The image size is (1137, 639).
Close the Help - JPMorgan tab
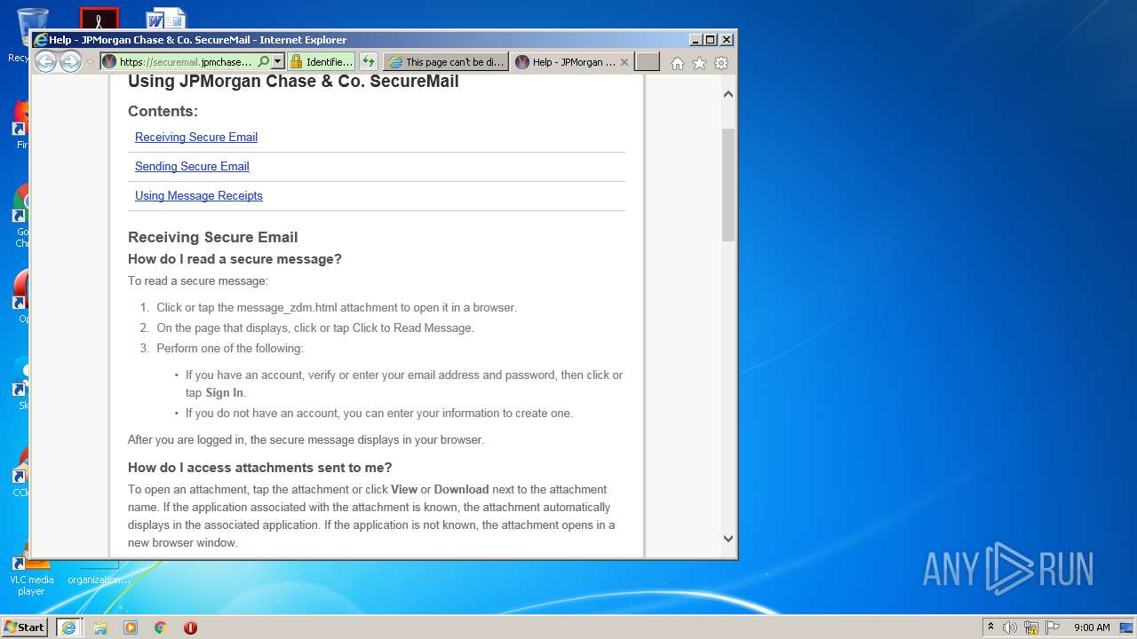click(x=624, y=62)
